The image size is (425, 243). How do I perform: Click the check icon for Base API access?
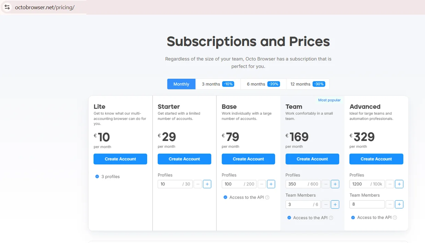tap(225, 197)
